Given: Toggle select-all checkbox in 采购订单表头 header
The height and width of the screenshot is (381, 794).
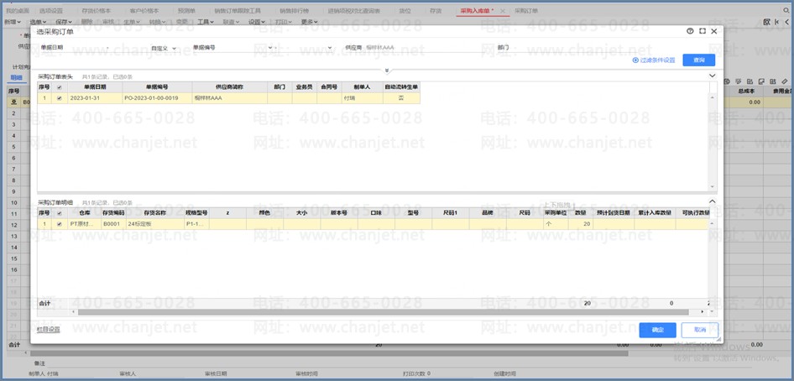Looking at the screenshot, I should (60, 87).
